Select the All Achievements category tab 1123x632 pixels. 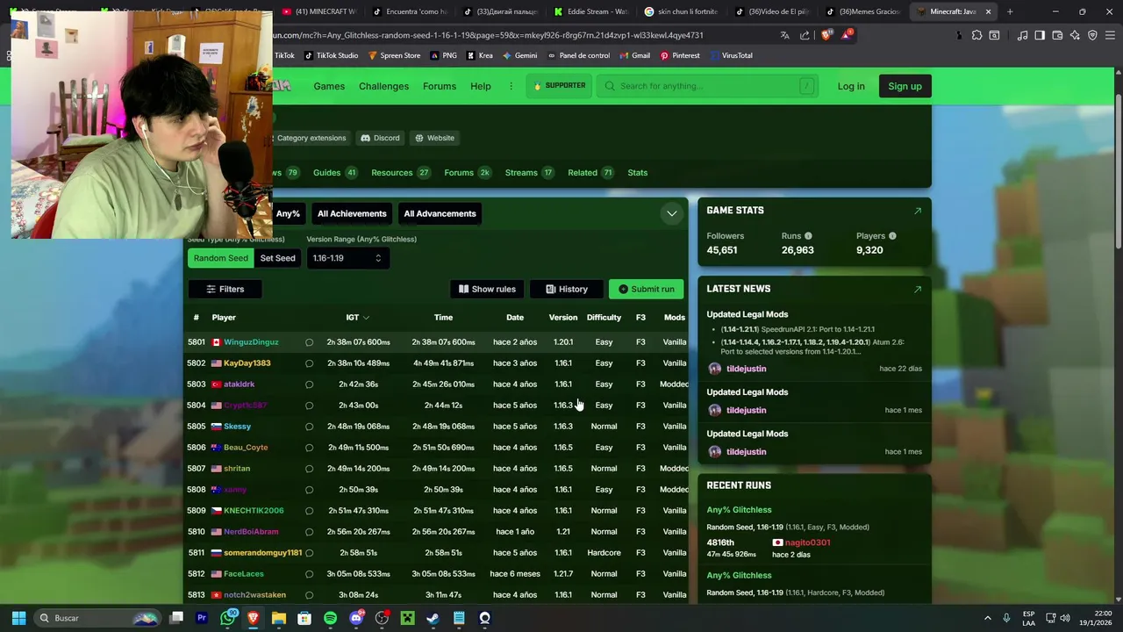pyautogui.click(x=352, y=213)
